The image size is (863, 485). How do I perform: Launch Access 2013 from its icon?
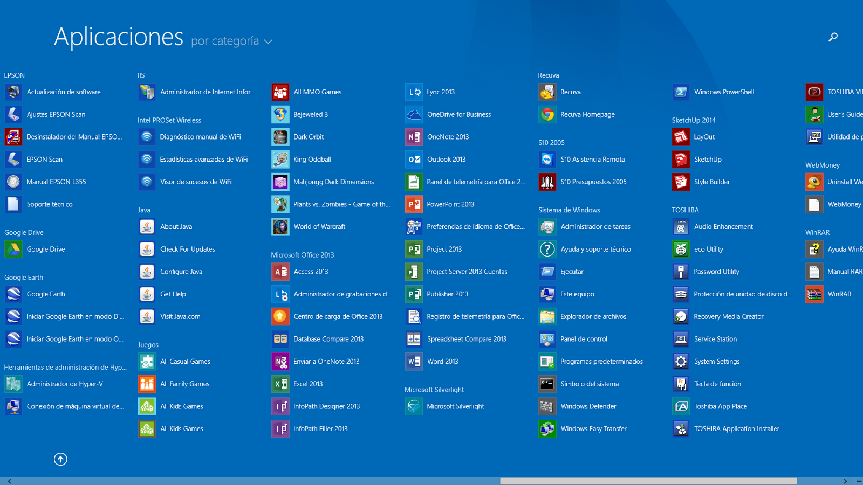click(x=280, y=272)
